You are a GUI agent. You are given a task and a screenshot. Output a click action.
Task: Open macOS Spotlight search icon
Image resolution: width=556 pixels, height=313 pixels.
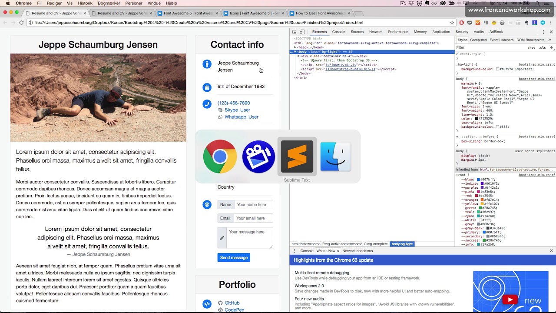pos(537,3)
